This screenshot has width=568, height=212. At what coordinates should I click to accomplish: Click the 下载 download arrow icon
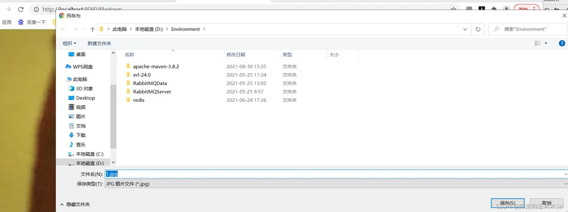71,135
